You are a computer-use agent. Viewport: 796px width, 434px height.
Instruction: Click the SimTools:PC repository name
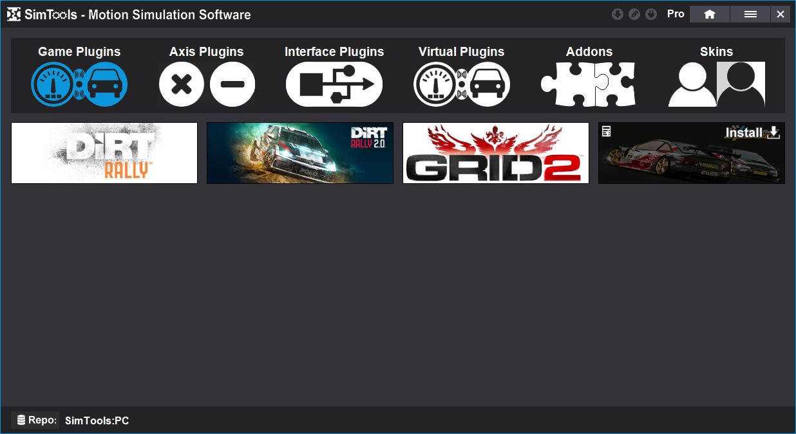[97, 421]
